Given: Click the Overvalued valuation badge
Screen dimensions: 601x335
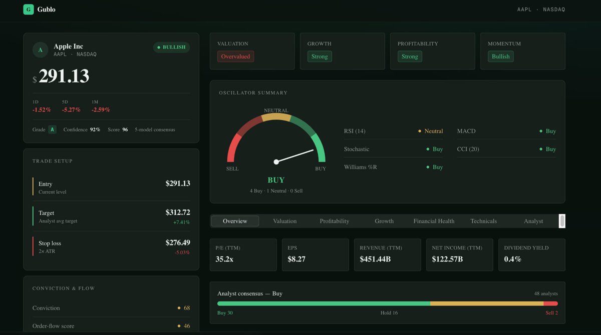Looking at the screenshot, I should coord(235,56).
